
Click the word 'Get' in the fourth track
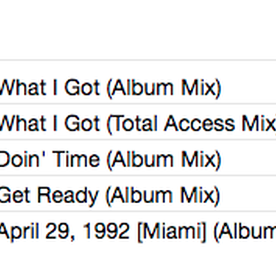pos(15,195)
